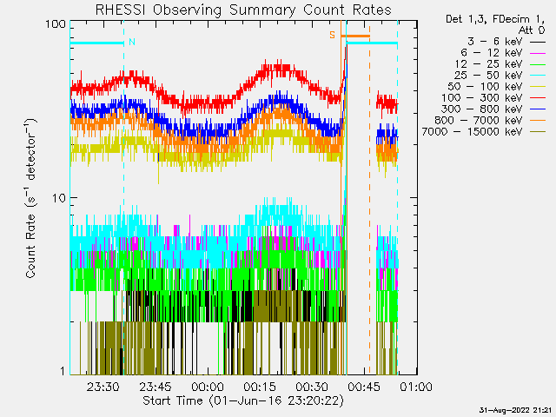Select the '300 - 800 keV' legend label
This screenshot has height=417, width=556.
pyautogui.click(x=482, y=109)
